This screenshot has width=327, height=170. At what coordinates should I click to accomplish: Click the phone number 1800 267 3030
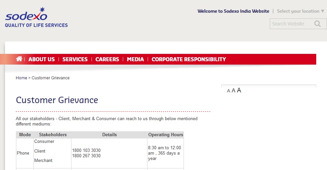coord(86,156)
